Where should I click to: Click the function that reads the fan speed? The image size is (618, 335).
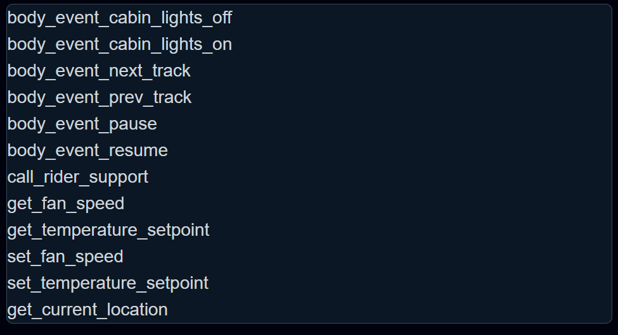click(66, 204)
